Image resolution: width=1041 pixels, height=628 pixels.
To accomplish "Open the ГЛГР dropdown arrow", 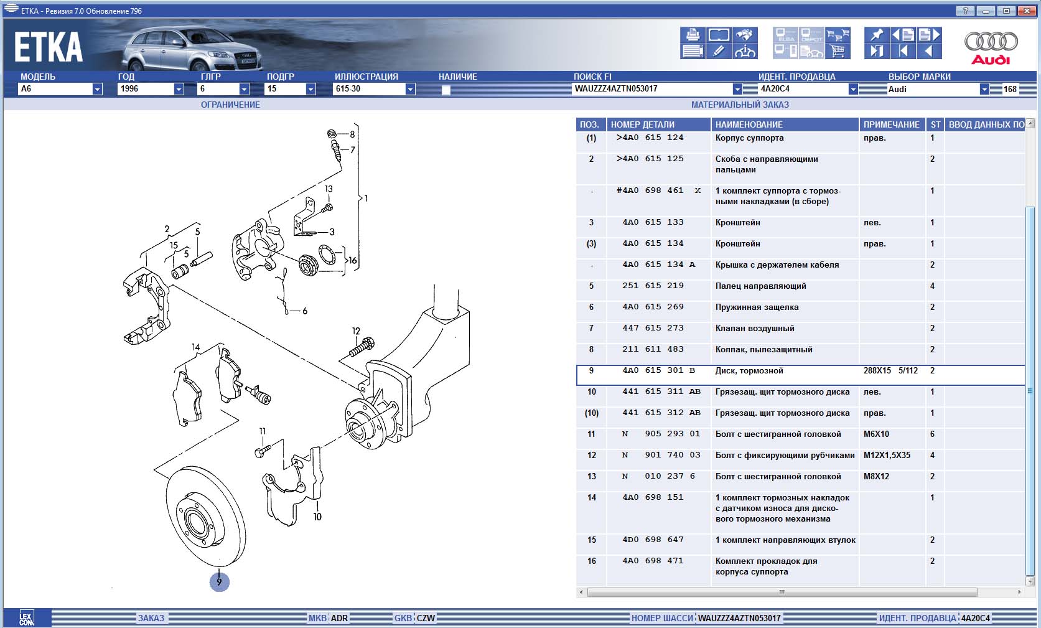I will 244,89.
